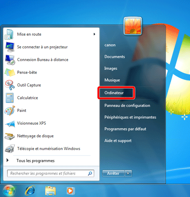Open Windows Media Player in the taskbar

click(x=71, y=191)
